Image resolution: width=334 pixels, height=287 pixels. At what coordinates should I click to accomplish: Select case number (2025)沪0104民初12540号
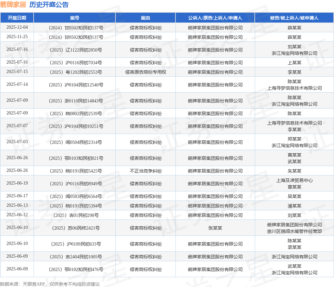pos(76,85)
